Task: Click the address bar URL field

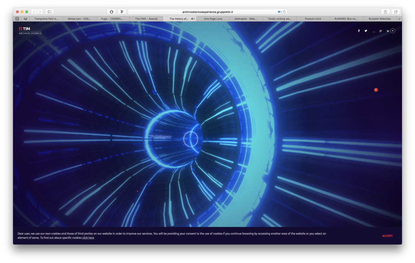Action: 207,12
